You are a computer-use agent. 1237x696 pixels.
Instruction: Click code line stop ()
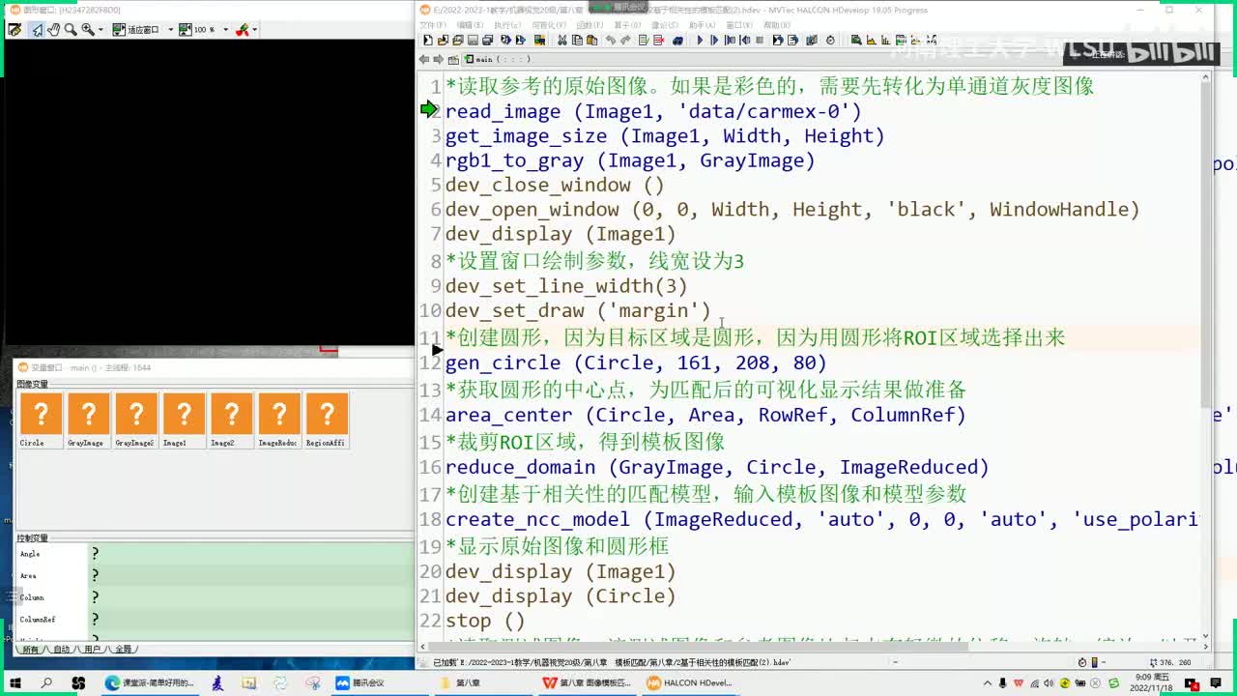(485, 621)
